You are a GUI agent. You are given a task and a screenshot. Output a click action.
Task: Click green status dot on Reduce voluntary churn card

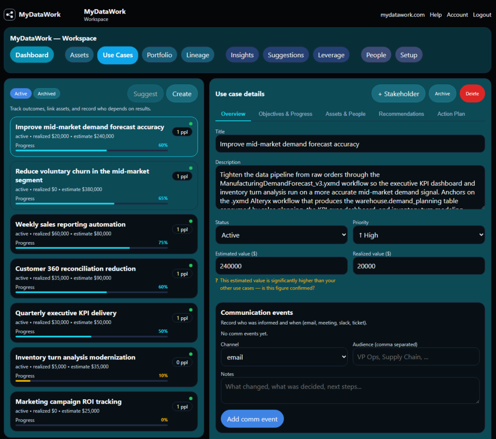[x=191, y=168]
